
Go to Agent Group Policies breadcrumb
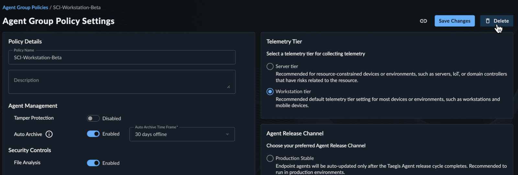(x=25, y=7)
